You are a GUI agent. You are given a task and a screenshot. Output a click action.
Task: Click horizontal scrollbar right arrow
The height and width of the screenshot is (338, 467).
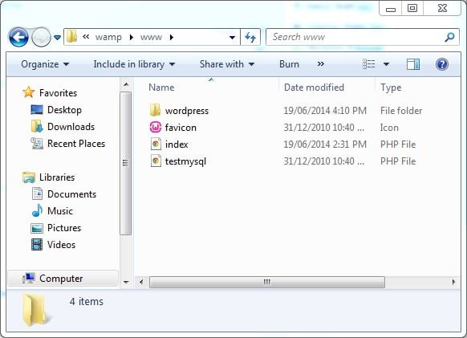[x=453, y=282]
